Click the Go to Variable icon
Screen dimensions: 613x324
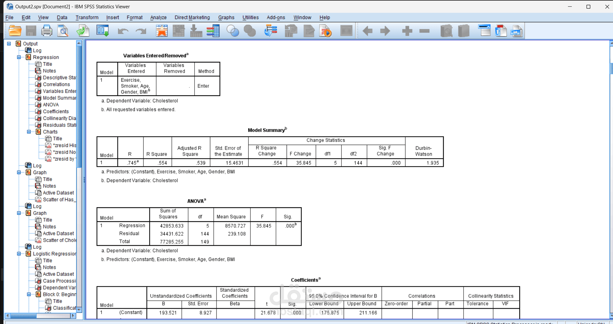point(196,31)
